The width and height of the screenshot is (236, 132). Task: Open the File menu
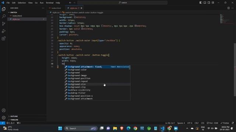(x=8, y=3)
